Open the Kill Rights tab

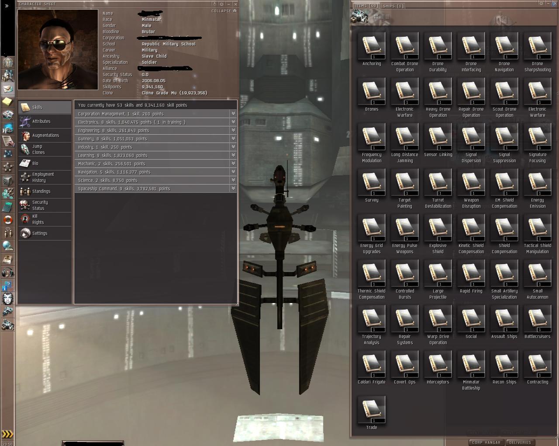pyautogui.click(x=45, y=219)
